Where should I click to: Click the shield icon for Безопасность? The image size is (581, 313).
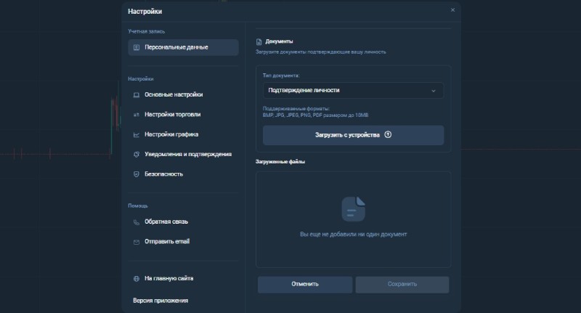tap(137, 174)
